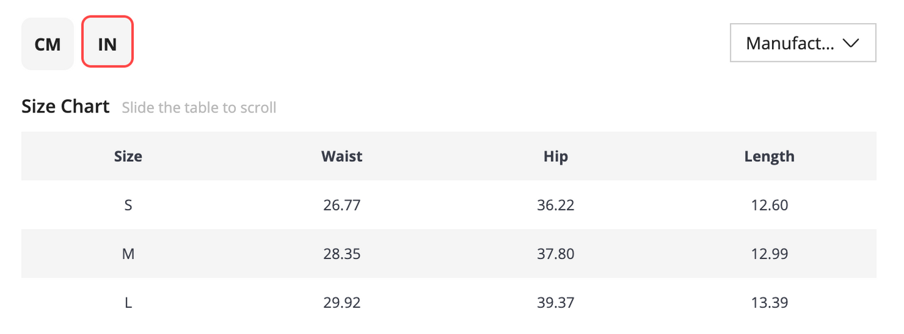904x334 pixels.
Task: Select the S size row label
Action: (128, 205)
